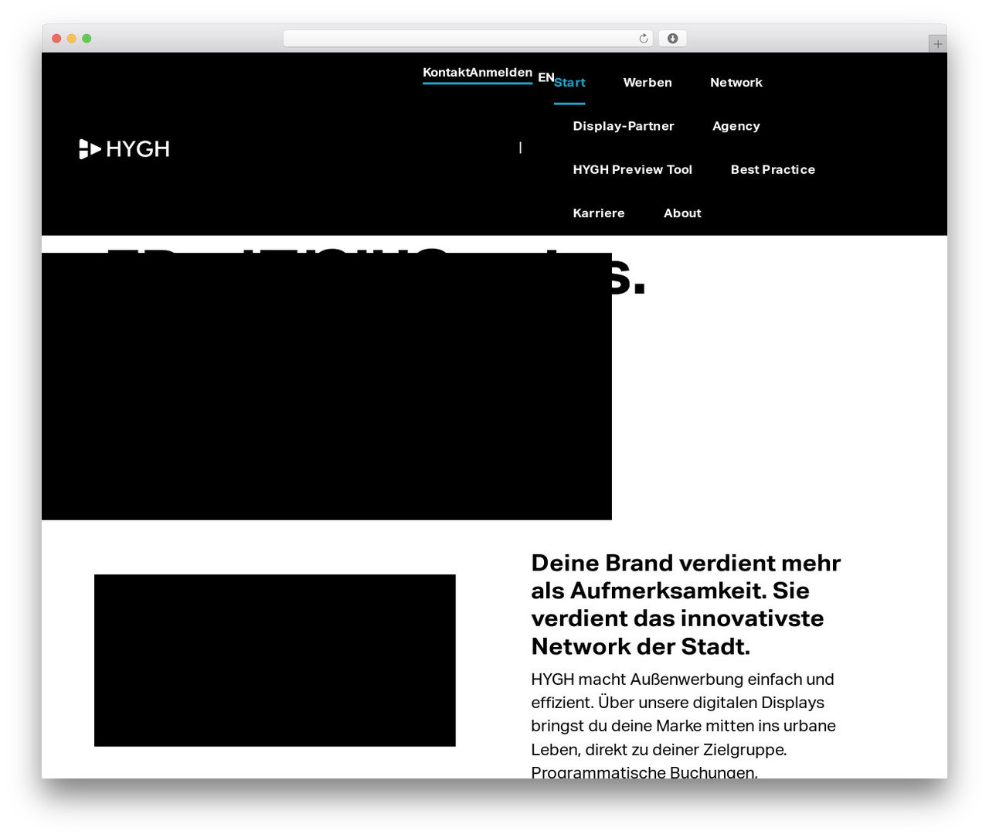Open the Werben menu item
Image resolution: width=989 pixels, height=838 pixels.
click(647, 83)
